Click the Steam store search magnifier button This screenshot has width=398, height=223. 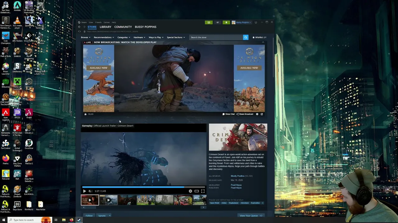point(246,37)
